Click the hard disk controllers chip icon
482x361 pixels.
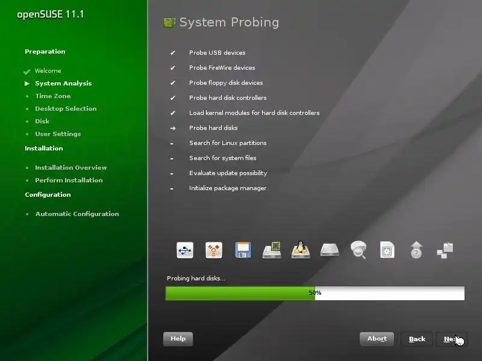pos(272,250)
